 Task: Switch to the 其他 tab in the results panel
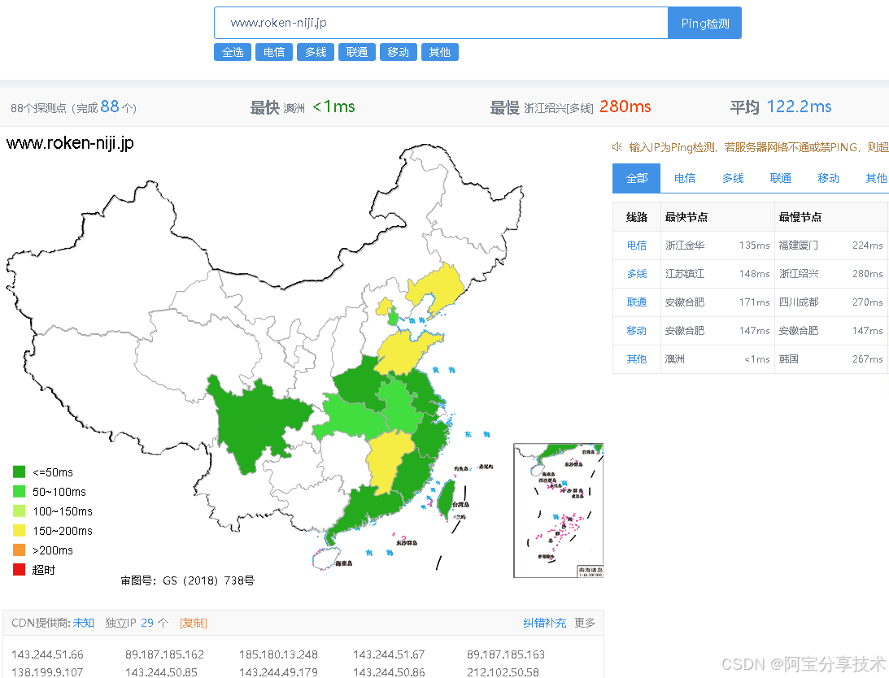pos(876,178)
